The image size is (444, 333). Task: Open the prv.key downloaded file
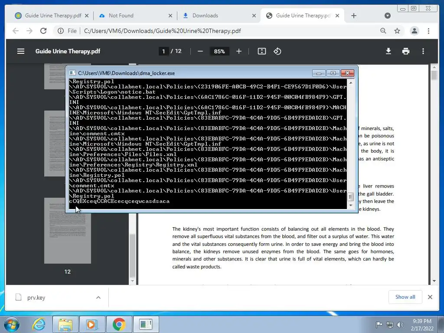(x=36, y=297)
